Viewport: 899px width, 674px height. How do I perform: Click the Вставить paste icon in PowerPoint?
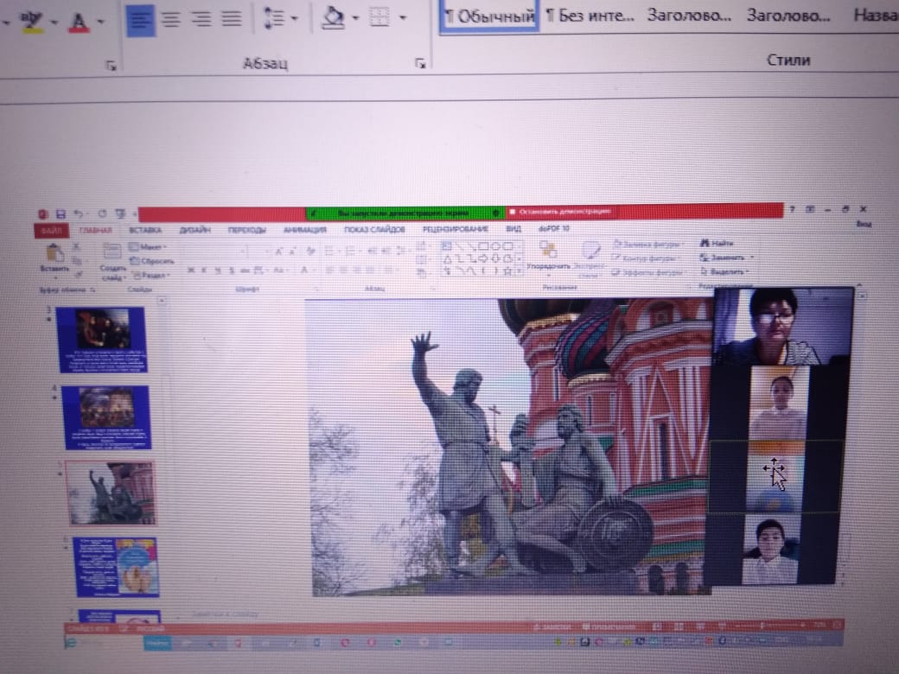[x=54, y=255]
